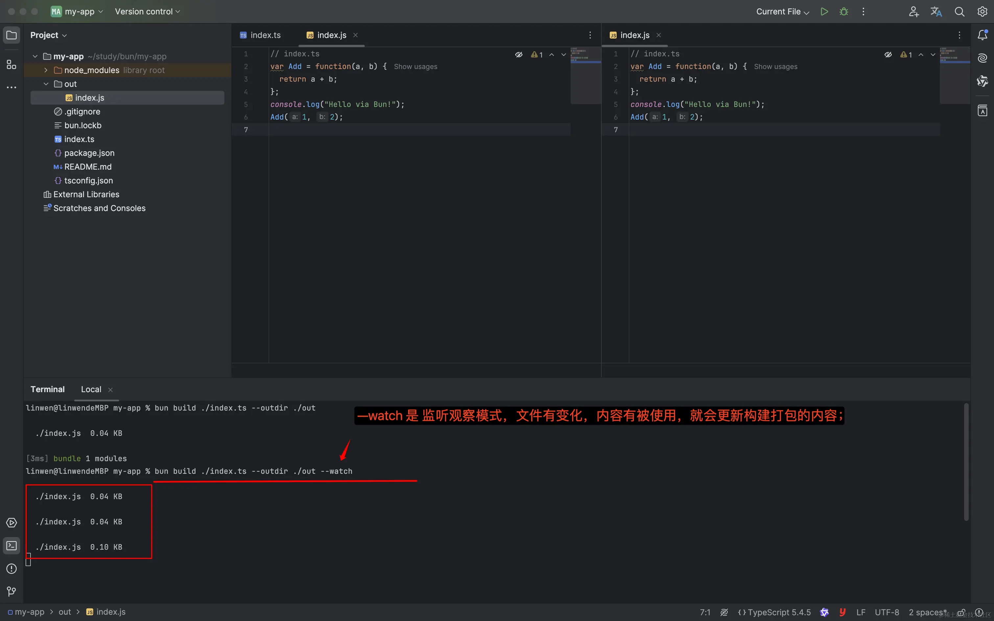
Task: Run the current file
Action: [824, 11]
